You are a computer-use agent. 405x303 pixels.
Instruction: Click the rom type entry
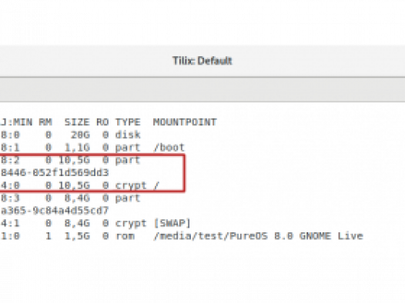click(x=125, y=235)
